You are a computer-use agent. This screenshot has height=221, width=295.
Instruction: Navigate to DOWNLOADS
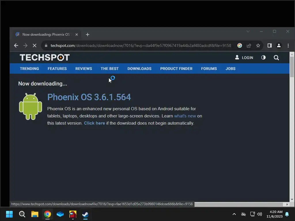coord(139,68)
